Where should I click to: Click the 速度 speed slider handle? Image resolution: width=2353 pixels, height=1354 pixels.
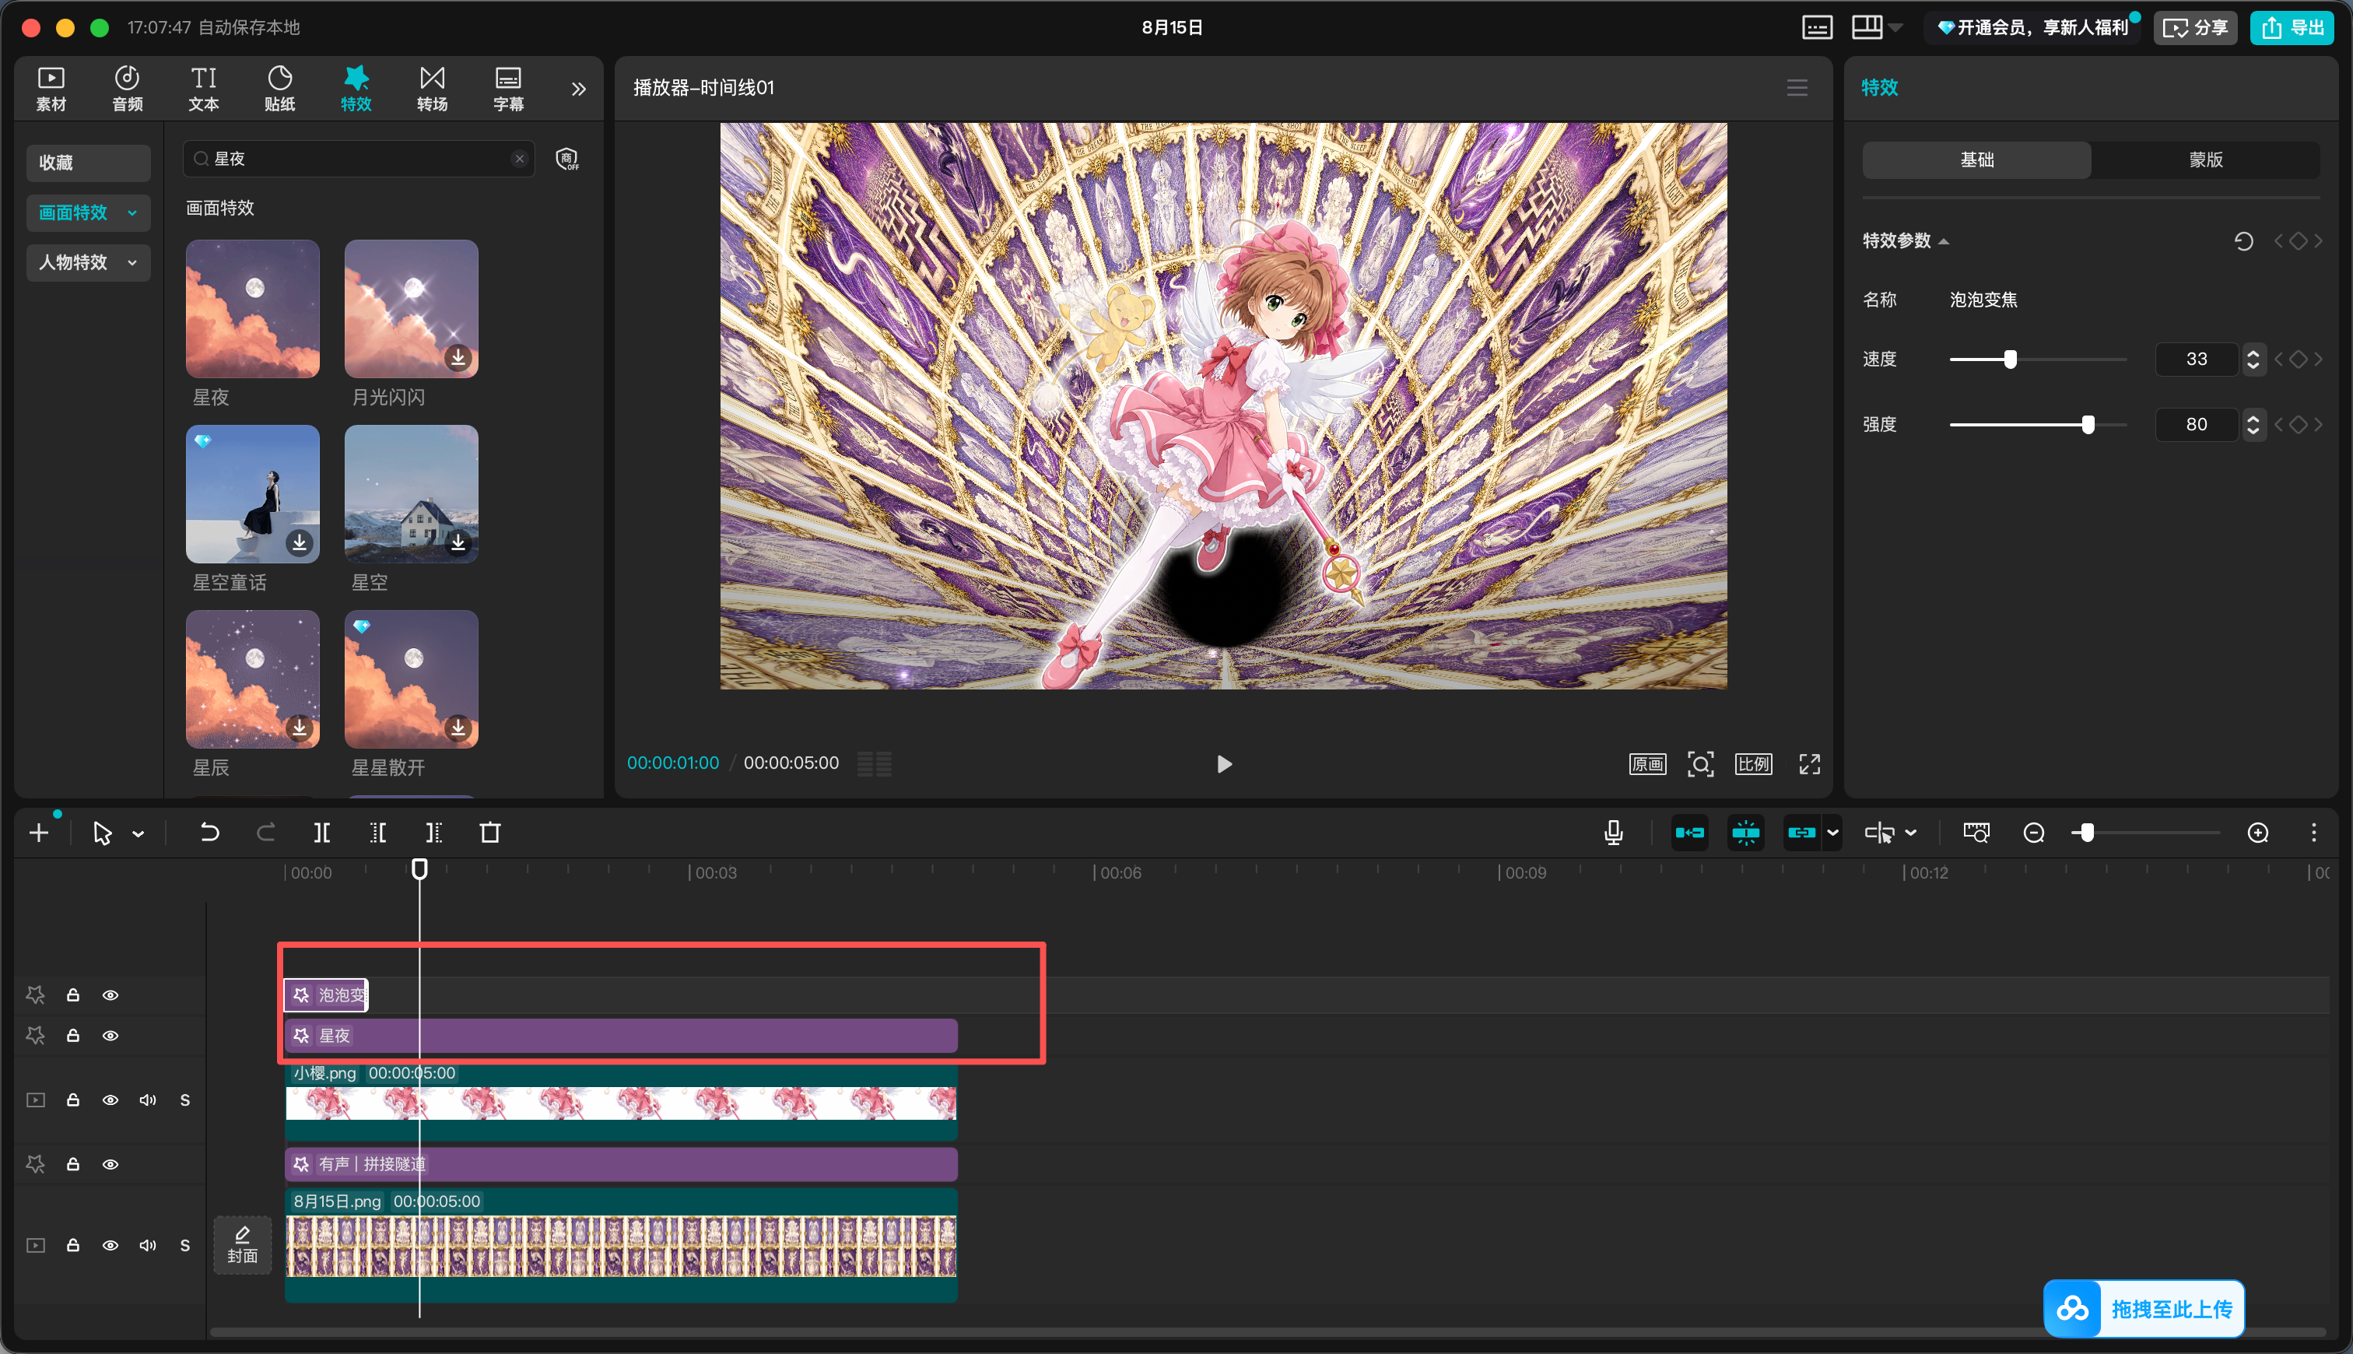pyautogui.click(x=2010, y=359)
